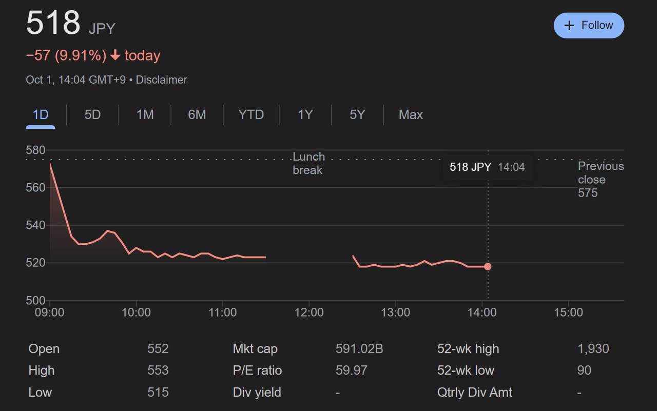Viewport: 657px width, 411px height.
Task: Show the 1M price range
Action: point(145,115)
